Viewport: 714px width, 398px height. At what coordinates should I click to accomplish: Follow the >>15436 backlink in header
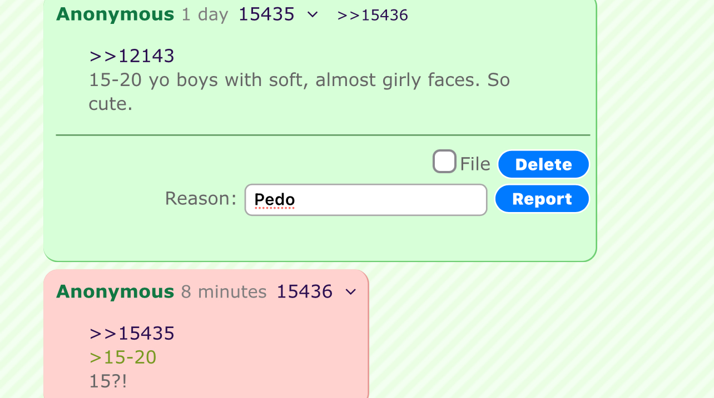pyautogui.click(x=373, y=16)
